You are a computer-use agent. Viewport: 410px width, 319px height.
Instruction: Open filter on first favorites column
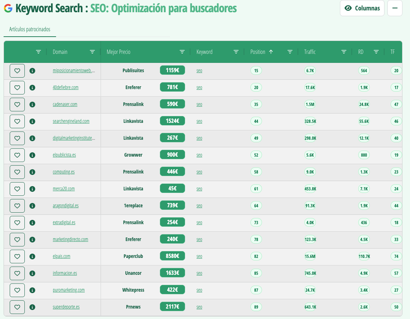pyautogui.click(x=38, y=52)
